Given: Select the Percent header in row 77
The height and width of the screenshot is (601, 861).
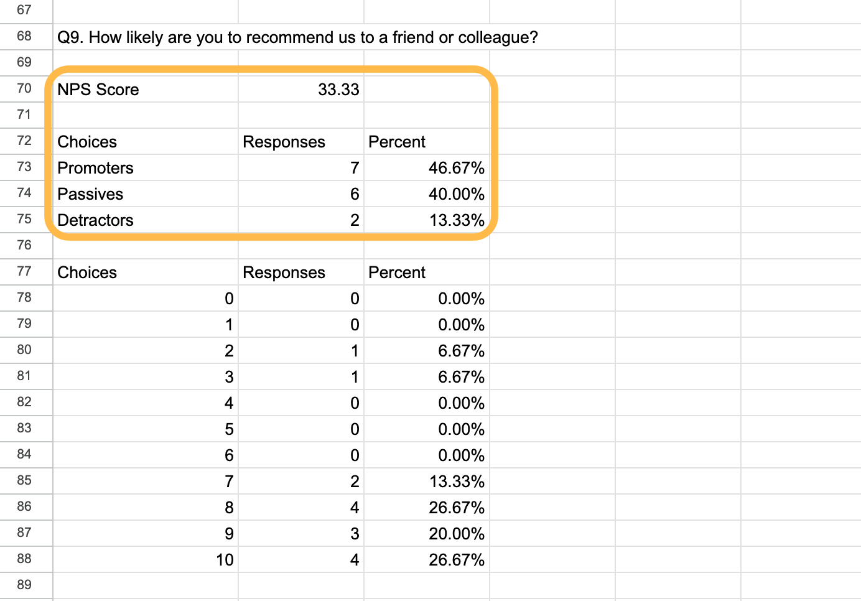Looking at the screenshot, I should 397,273.
